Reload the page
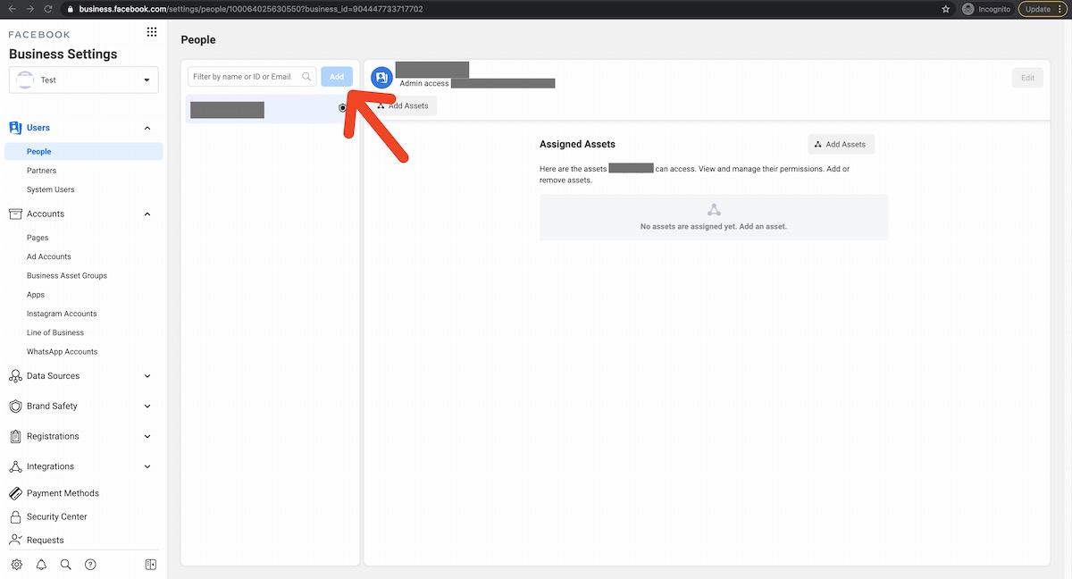 [50, 9]
